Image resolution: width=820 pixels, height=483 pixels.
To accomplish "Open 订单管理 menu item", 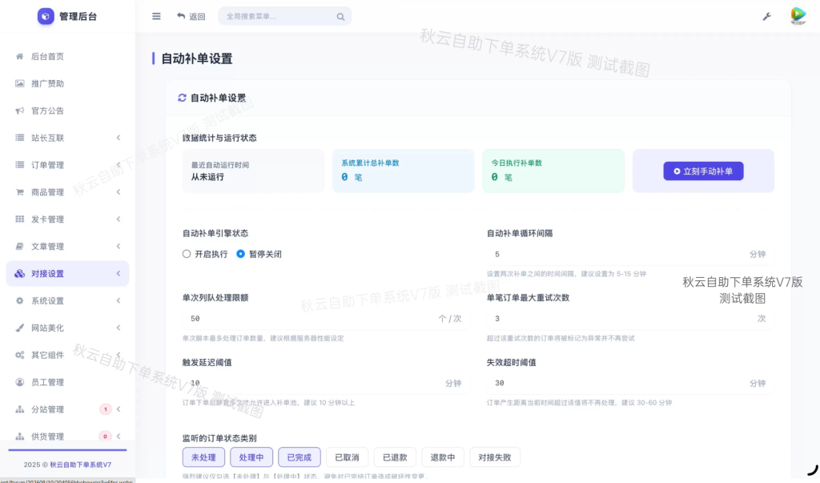I will (67, 165).
